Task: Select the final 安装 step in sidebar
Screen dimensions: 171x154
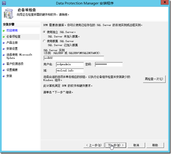Action: pos(9,76)
